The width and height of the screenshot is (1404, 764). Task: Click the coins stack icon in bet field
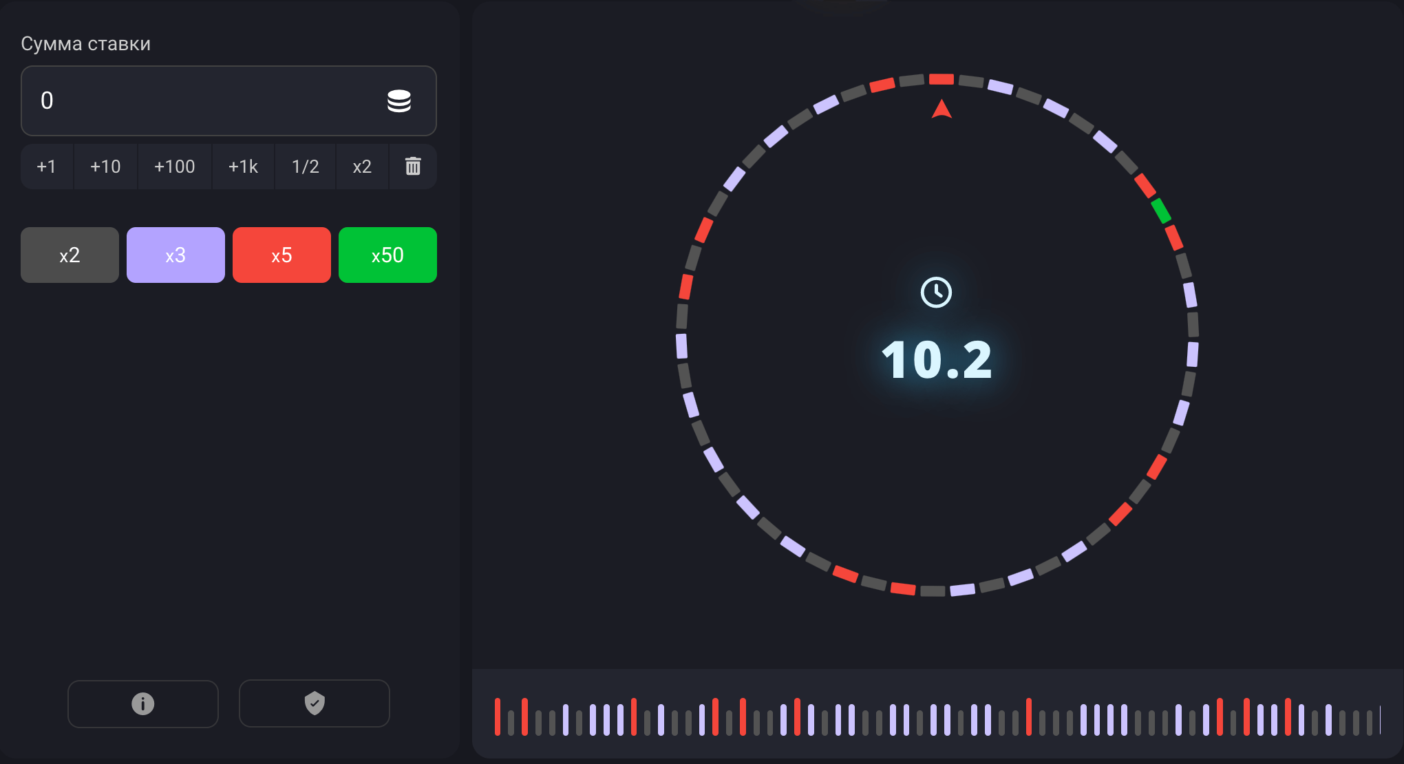pos(399,101)
